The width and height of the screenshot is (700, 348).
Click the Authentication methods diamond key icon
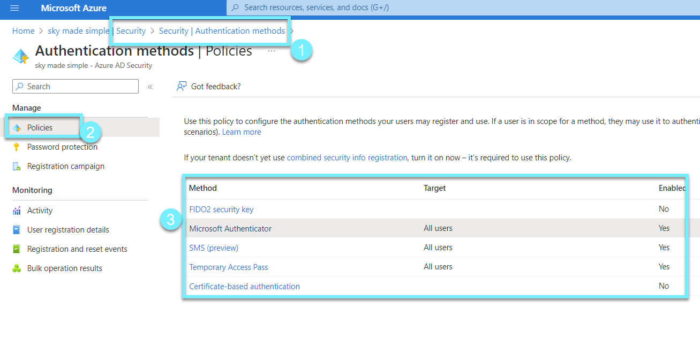point(20,56)
